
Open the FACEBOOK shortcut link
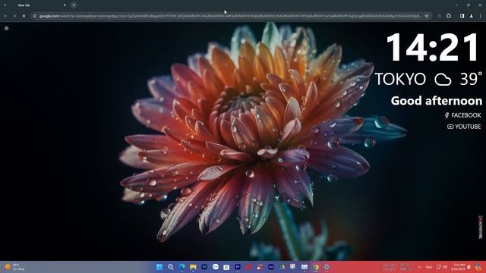[x=462, y=115]
